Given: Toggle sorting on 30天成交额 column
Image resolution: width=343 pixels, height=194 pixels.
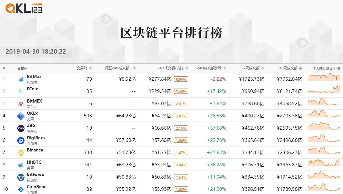Looking at the screenshot, I should click(301, 68).
